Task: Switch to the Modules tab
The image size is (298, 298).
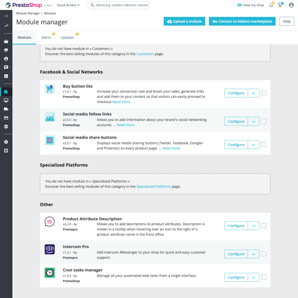Action: (24, 38)
